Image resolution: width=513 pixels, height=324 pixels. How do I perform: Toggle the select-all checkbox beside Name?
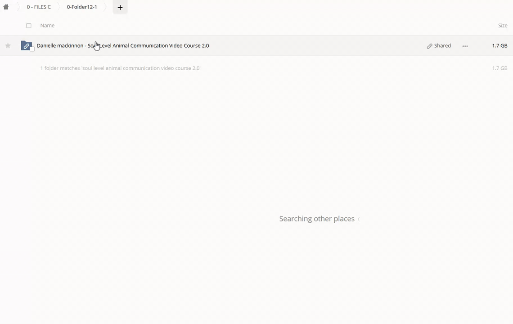29,26
